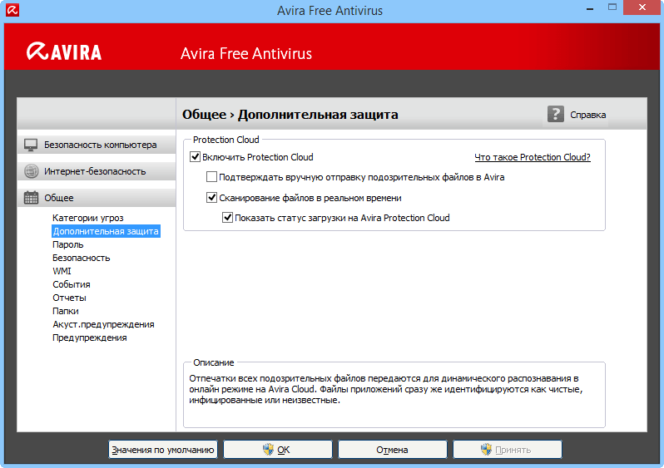This screenshot has height=468, width=664.
Task: Click the monitor icon for Безопасность компьютера
Action: [x=31, y=145]
